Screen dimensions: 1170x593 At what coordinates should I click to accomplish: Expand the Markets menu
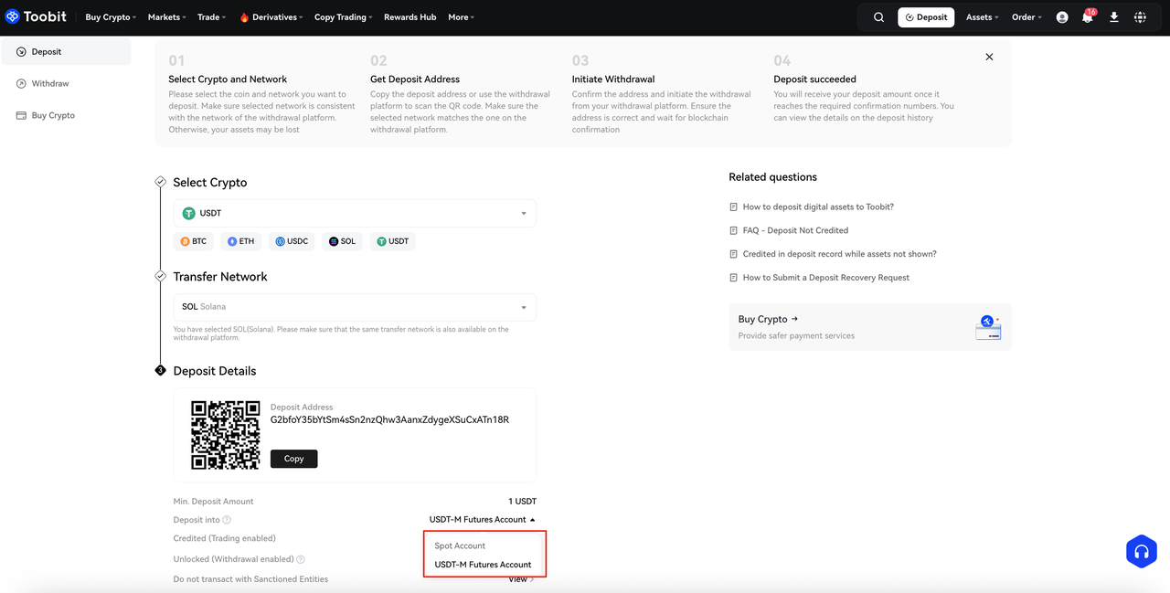tap(166, 17)
